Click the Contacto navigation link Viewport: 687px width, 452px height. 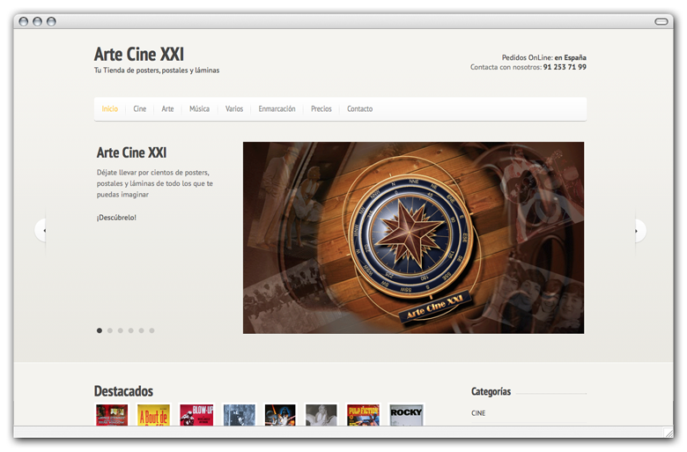click(x=359, y=109)
